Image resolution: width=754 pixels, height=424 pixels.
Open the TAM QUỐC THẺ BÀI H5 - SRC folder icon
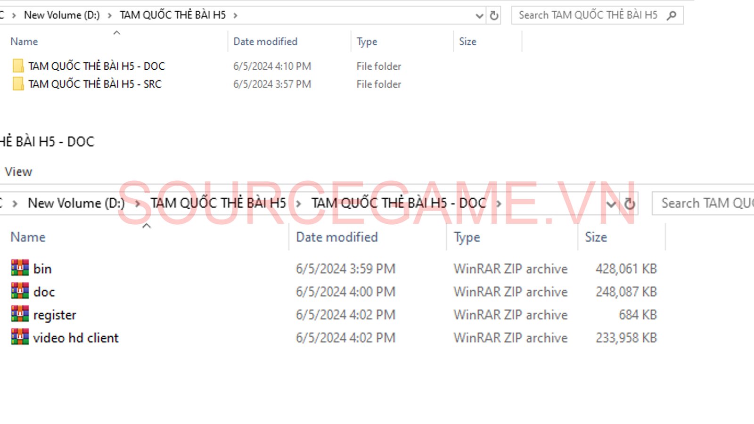[x=18, y=84]
